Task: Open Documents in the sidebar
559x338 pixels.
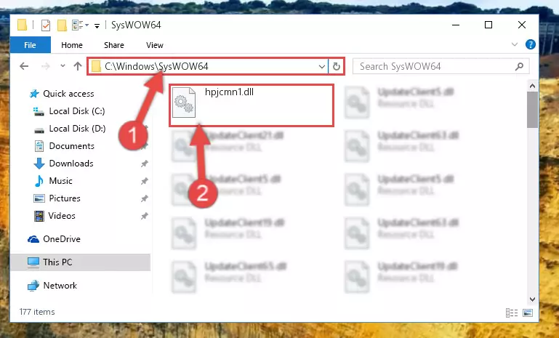Action: pyautogui.click(x=71, y=146)
